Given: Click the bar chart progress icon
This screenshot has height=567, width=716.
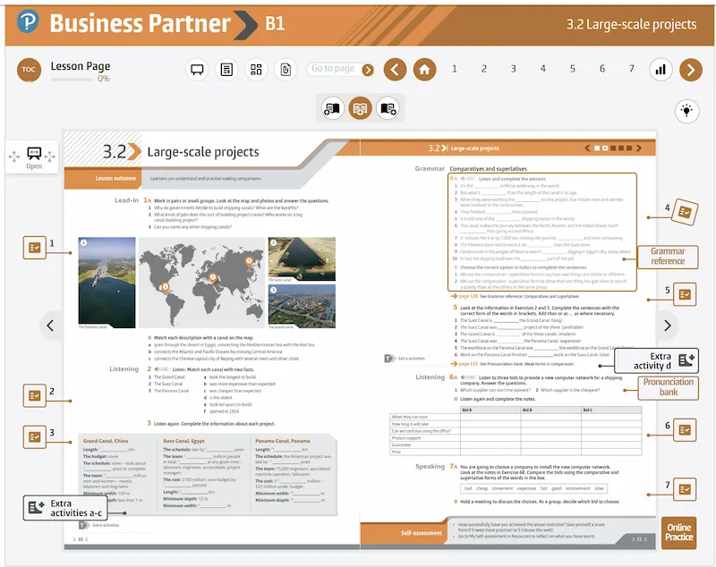Looking at the screenshot, I should click(661, 69).
